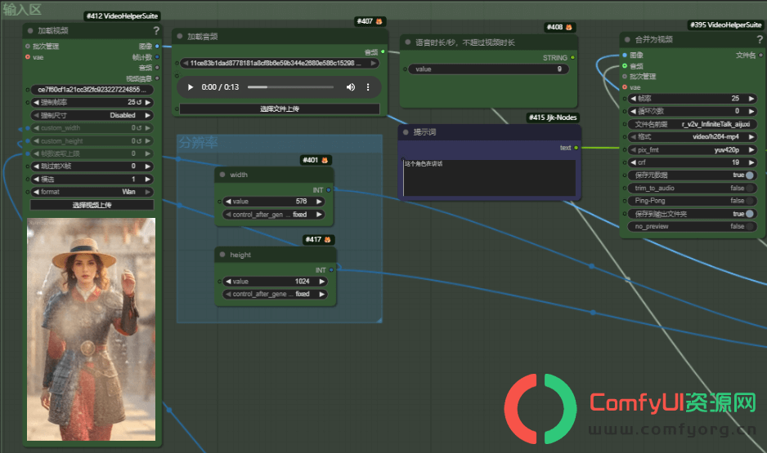Collapse the 加载音频 node via title dot
The height and width of the screenshot is (453, 767).
point(180,36)
